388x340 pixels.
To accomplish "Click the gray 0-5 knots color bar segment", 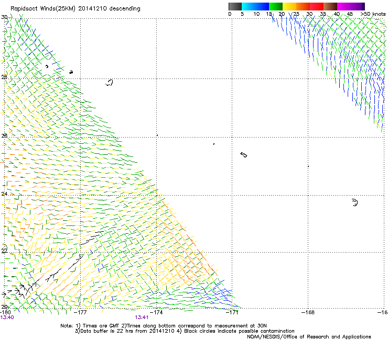I will [x=235, y=6].
